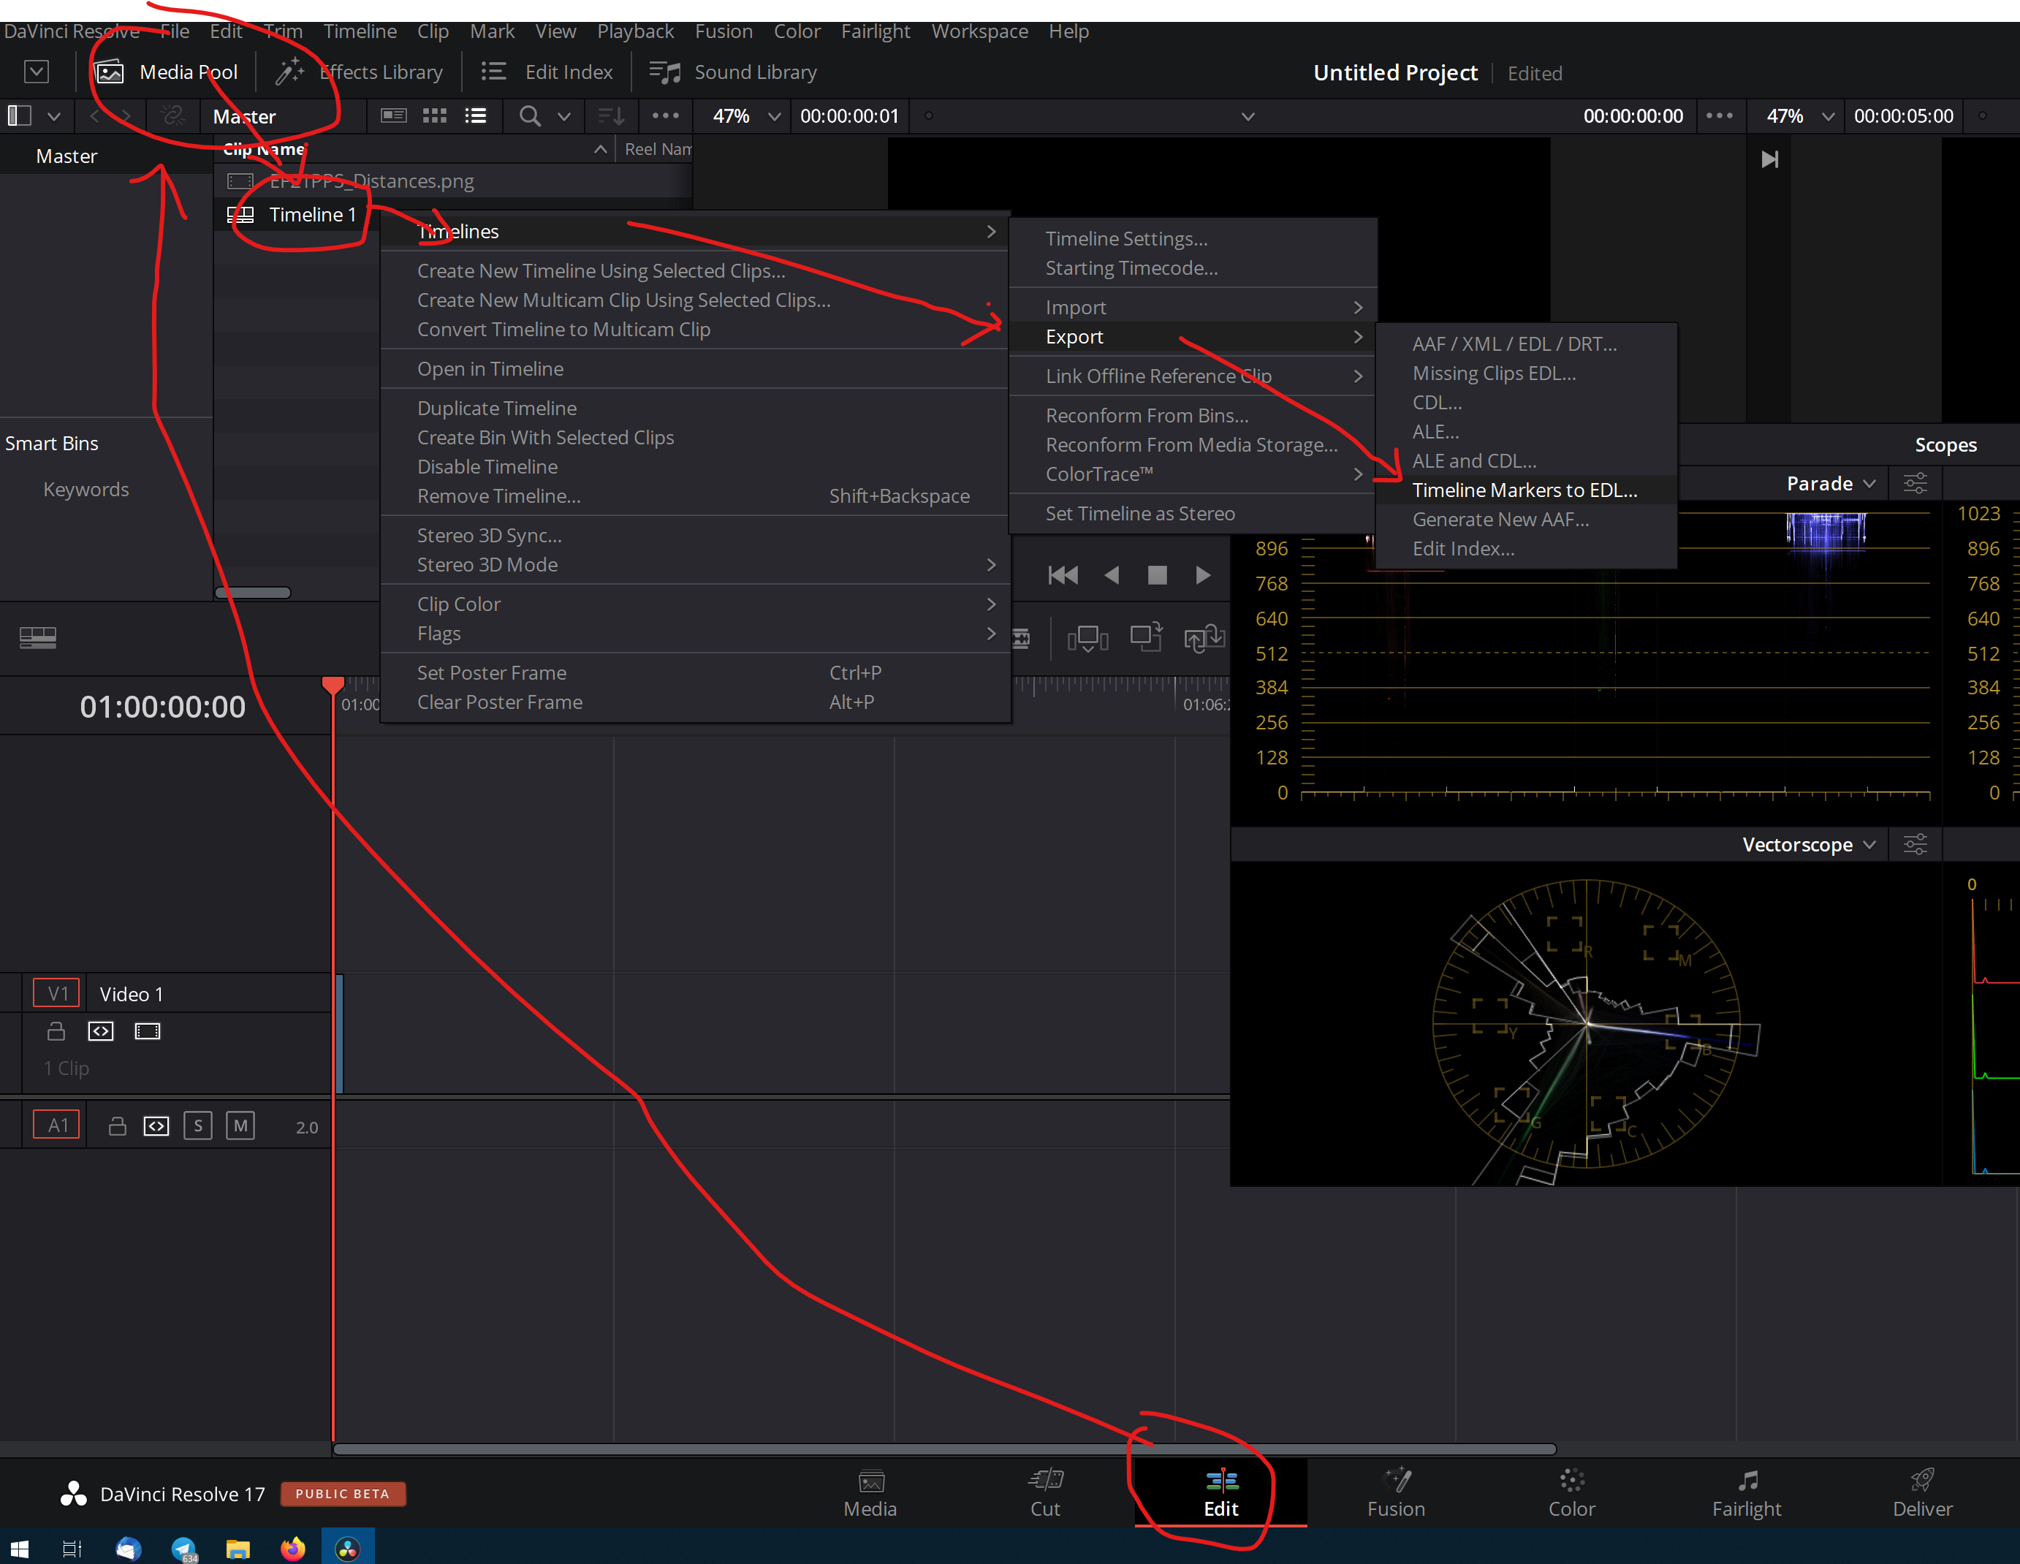Select the Keywords smart bin
2020x1564 pixels.
[86, 489]
